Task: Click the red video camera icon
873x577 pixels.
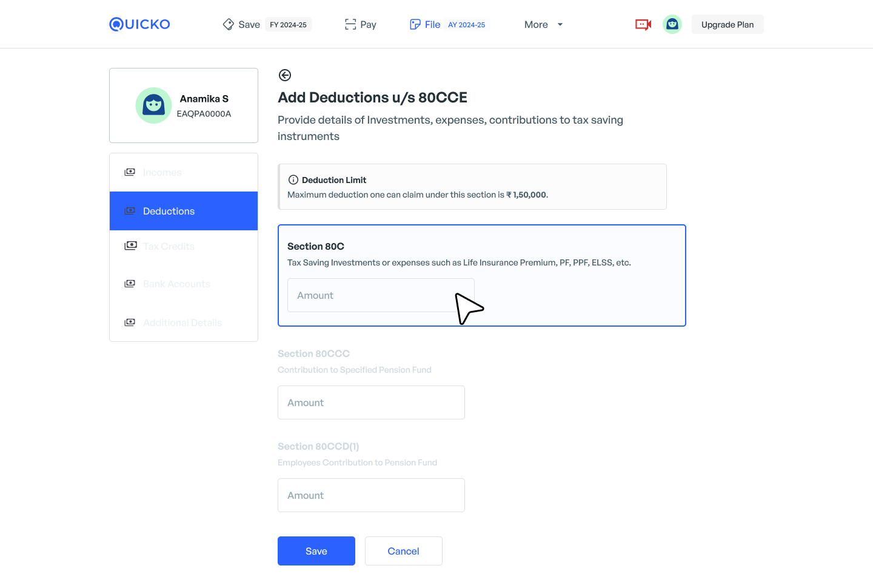Action: point(643,24)
